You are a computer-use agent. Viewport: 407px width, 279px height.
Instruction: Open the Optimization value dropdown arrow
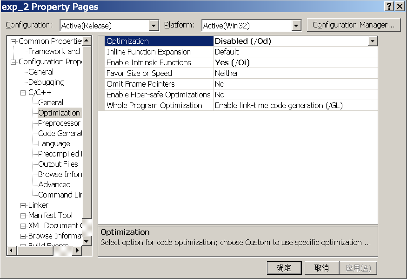[372, 41]
